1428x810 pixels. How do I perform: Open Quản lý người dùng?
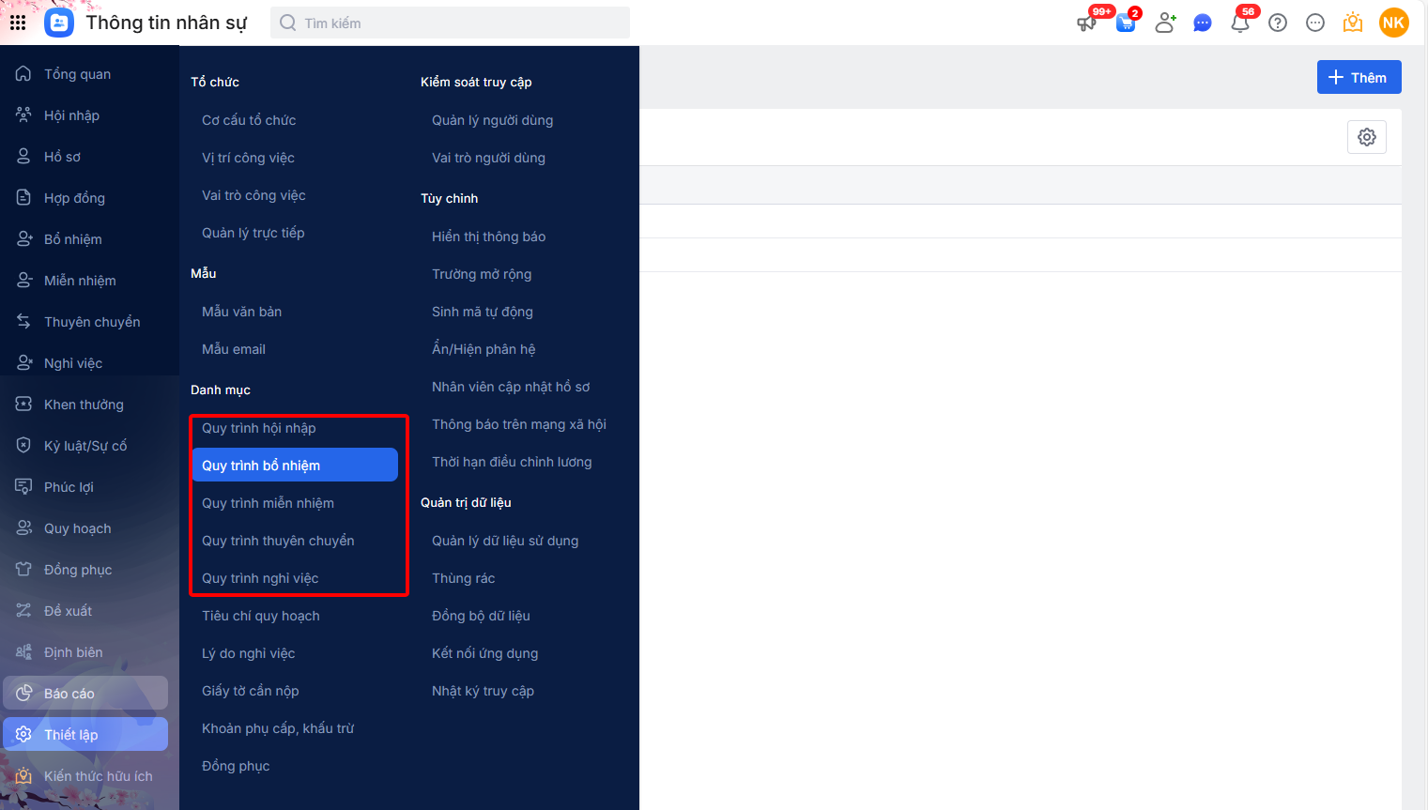493,120
